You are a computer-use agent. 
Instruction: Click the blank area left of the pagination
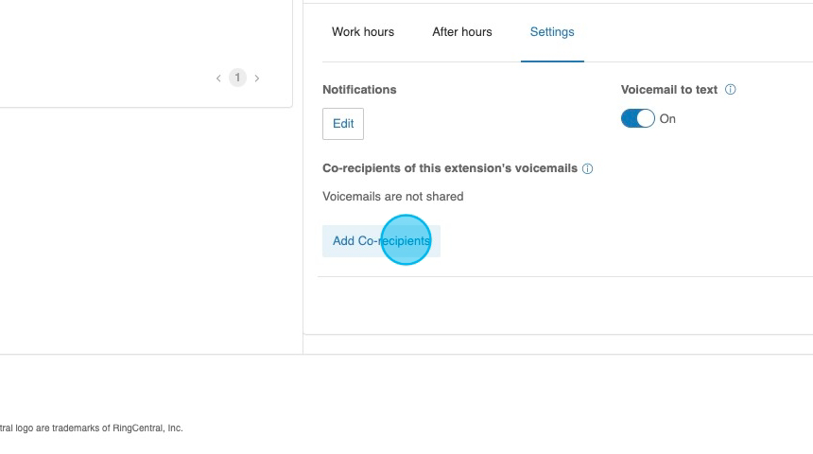pos(104,79)
